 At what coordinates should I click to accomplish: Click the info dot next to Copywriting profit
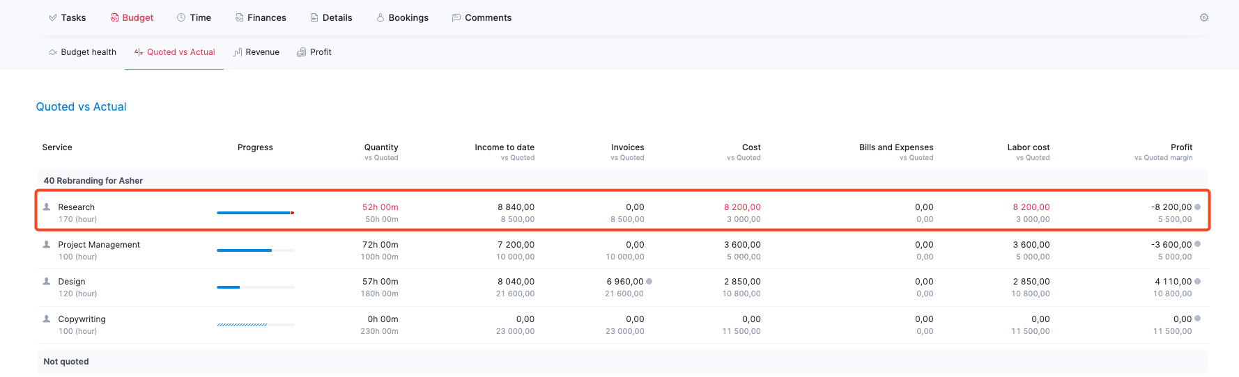[x=1197, y=319]
